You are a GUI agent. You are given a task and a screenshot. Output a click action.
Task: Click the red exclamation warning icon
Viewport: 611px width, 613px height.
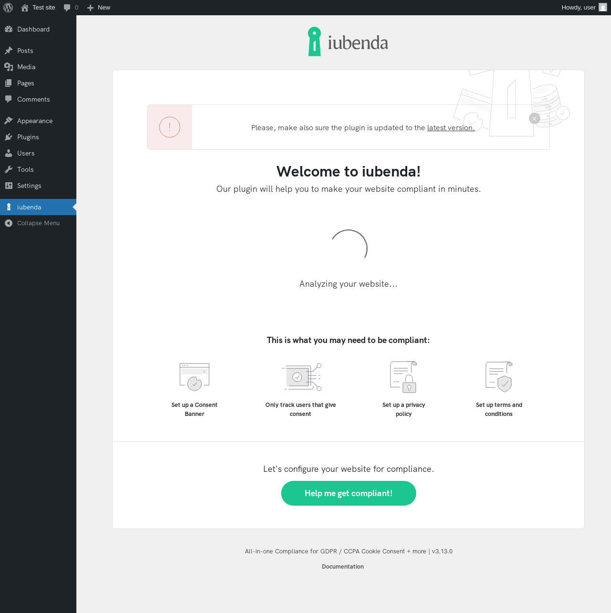click(x=169, y=127)
